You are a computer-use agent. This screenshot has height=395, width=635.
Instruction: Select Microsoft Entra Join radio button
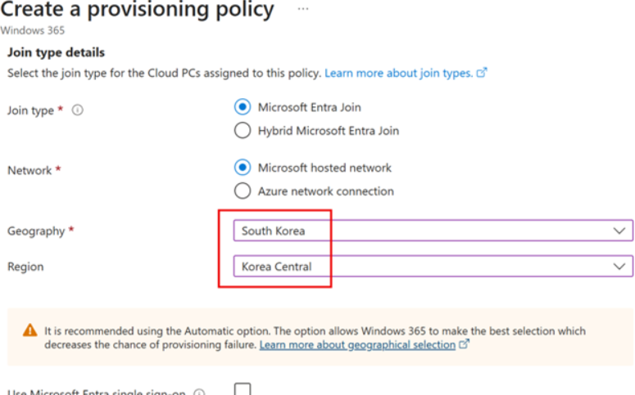point(243,107)
